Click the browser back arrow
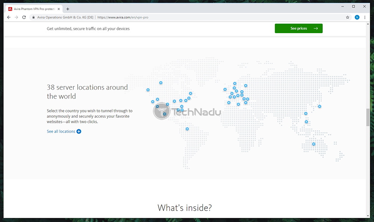Viewport: 374px width, 222px height. (x=9, y=18)
